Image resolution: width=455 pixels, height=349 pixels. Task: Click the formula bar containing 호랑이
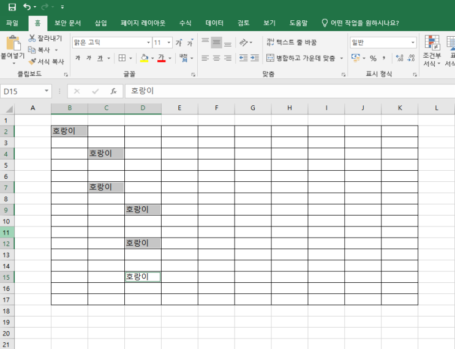click(x=290, y=91)
